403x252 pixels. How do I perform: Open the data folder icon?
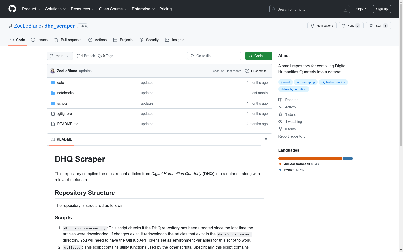[53, 83]
